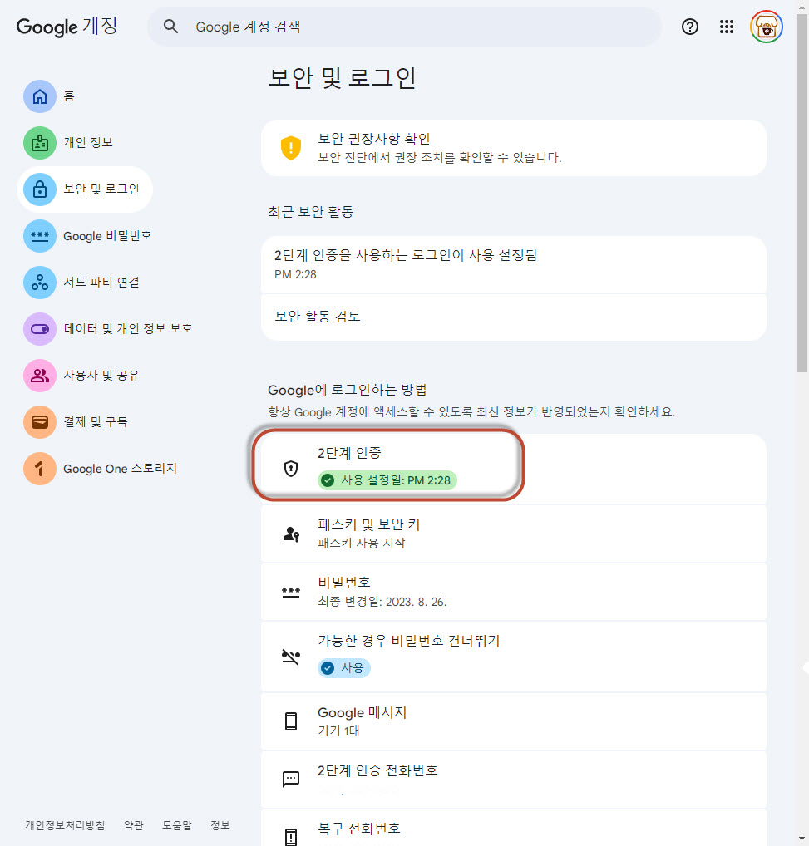Click the Google One 스토리지 icon

pyautogui.click(x=39, y=469)
